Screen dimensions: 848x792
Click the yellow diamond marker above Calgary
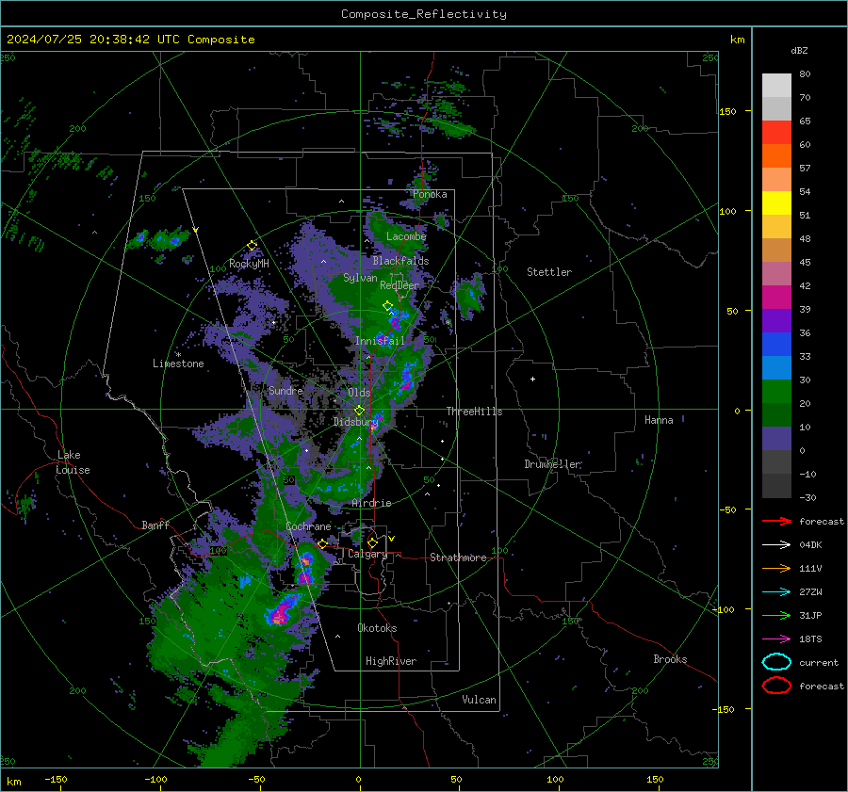[372, 542]
